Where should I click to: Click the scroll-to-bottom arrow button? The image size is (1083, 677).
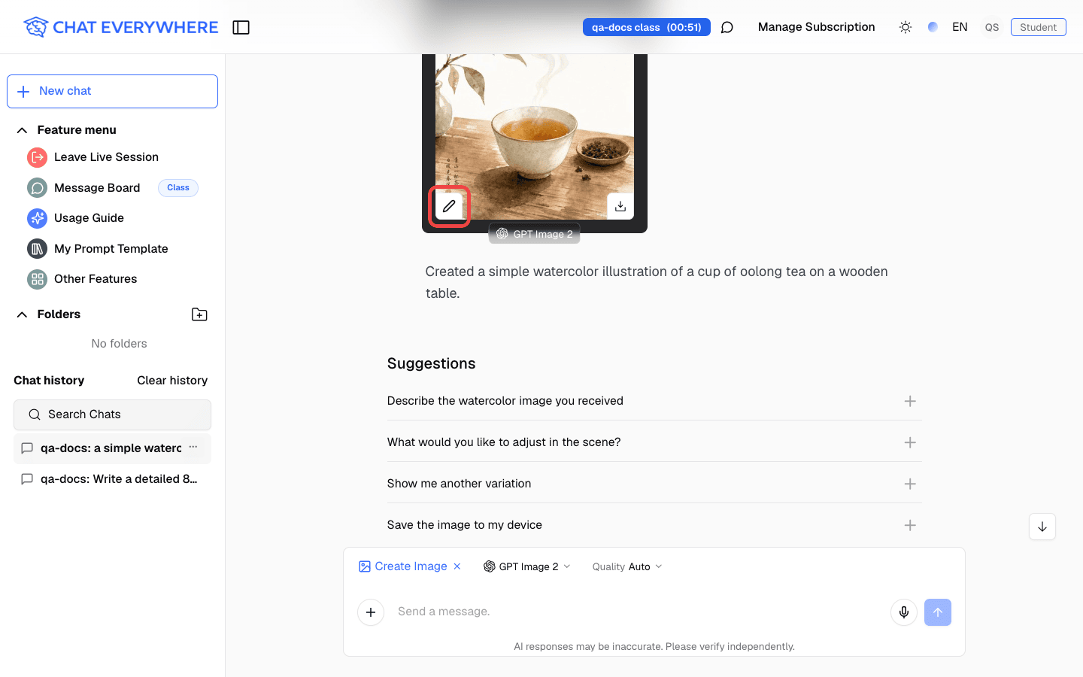(x=1042, y=527)
